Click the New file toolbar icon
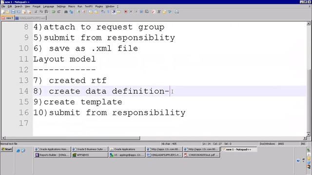312x175 pixels. pos(3,12)
